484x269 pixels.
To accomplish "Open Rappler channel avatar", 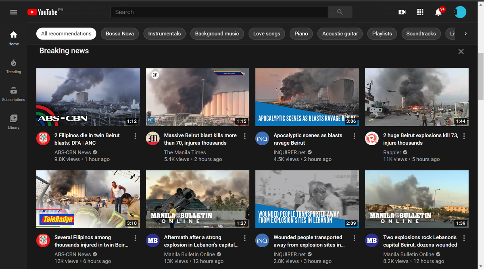I will tap(372, 138).
